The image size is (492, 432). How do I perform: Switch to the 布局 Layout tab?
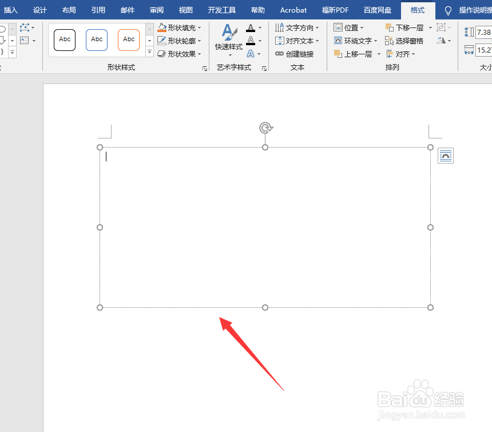(x=69, y=10)
